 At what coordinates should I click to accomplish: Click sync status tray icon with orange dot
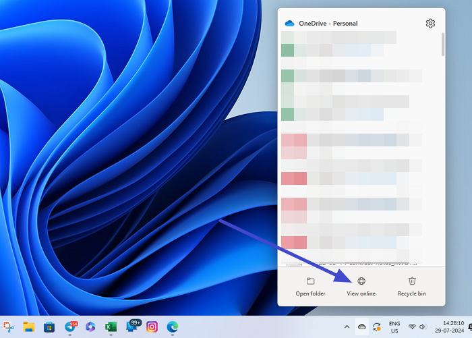click(x=376, y=327)
